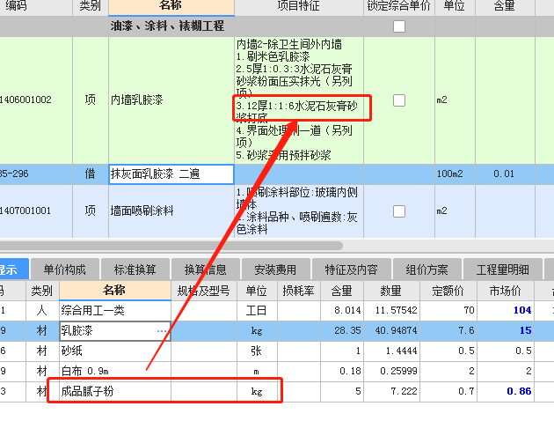Click the 损耗率 column header
This screenshot has height=421, width=554.
[x=299, y=292]
